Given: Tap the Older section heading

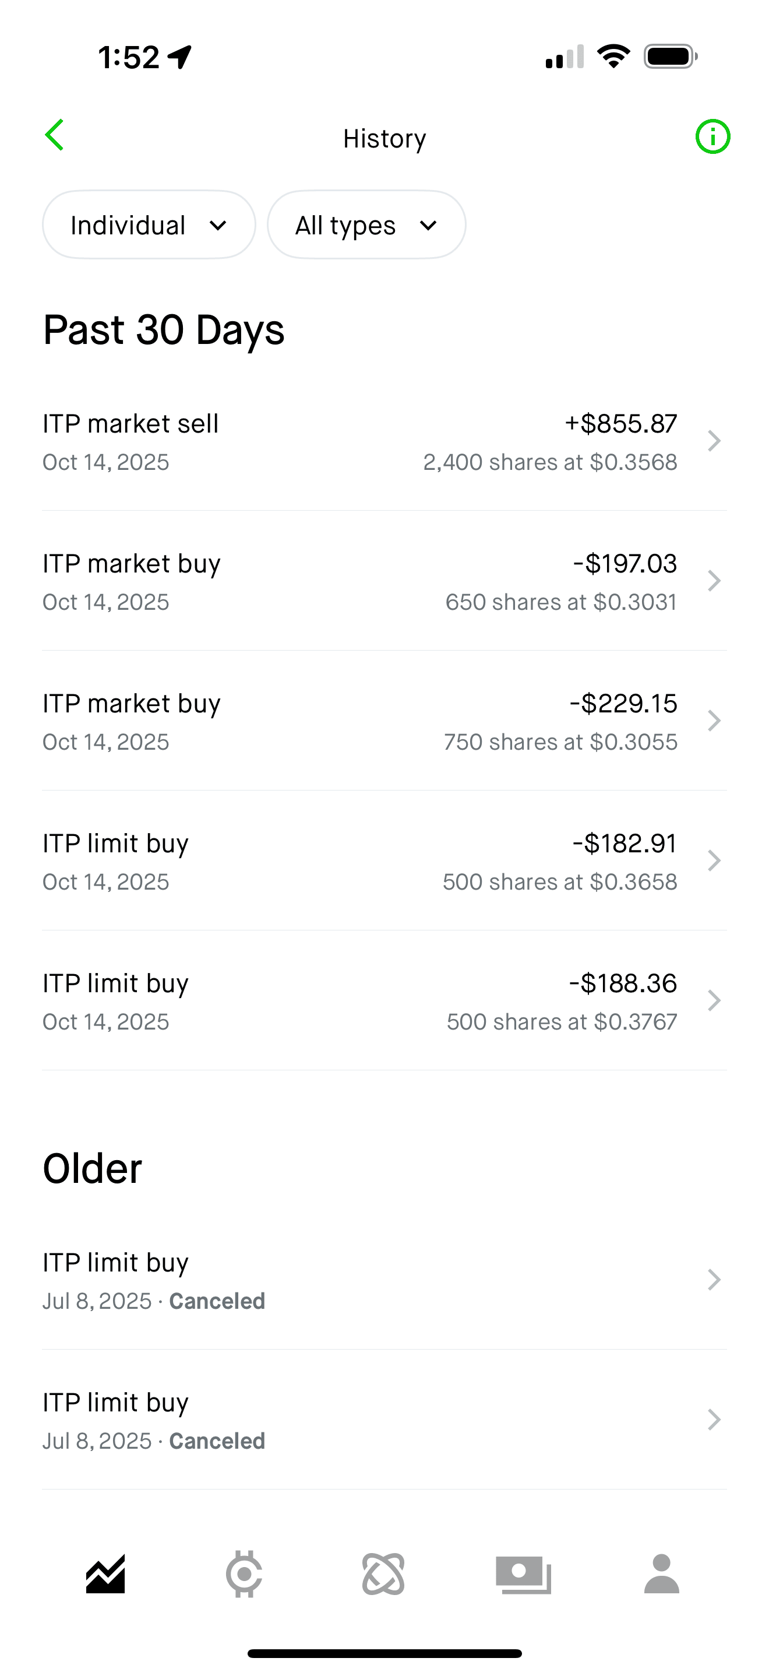Looking at the screenshot, I should click(x=92, y=1169).
